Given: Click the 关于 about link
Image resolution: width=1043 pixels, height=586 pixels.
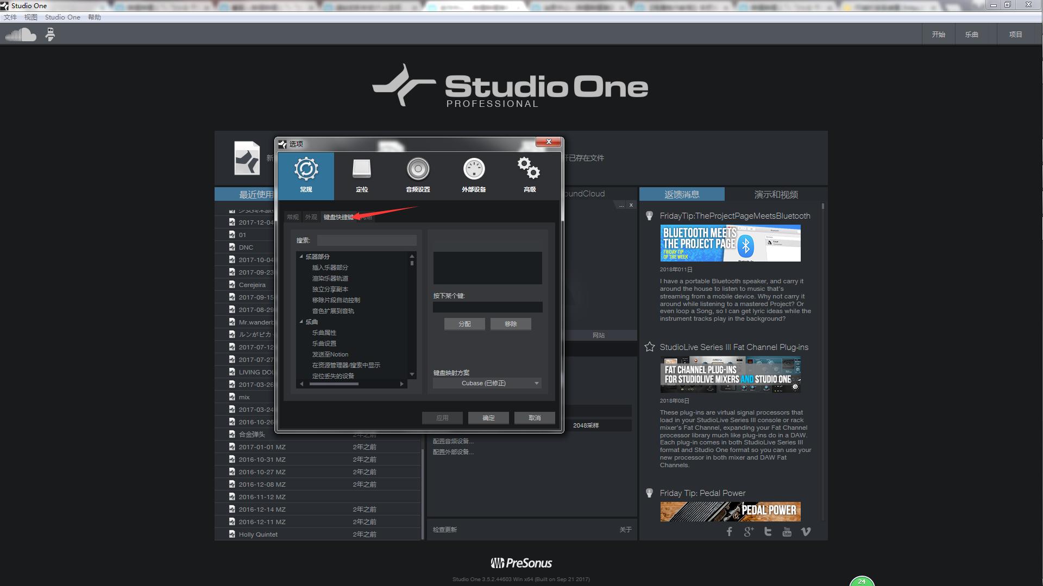Looking at the screenshot, I should (x=625, y=530).
